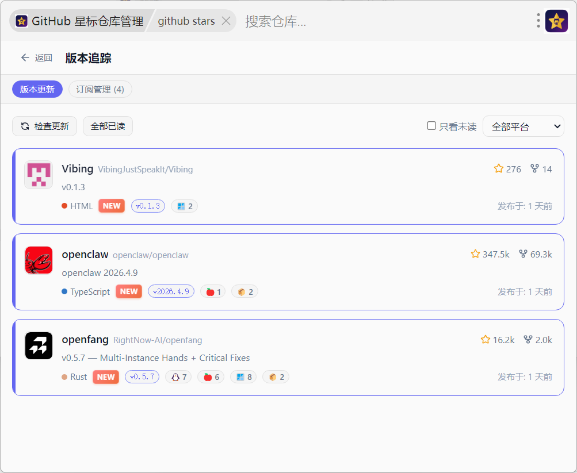Click the openclaw/openclaw path
The image size is (577, 473).
[151, 255]
